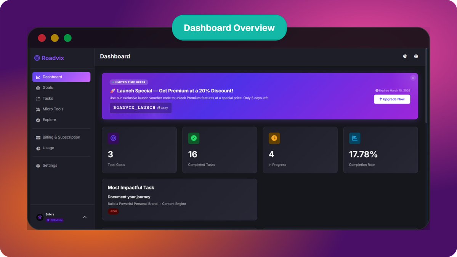The image size is (457, 257).
Task: Click the red window close dot
Action: coord(42,38)
